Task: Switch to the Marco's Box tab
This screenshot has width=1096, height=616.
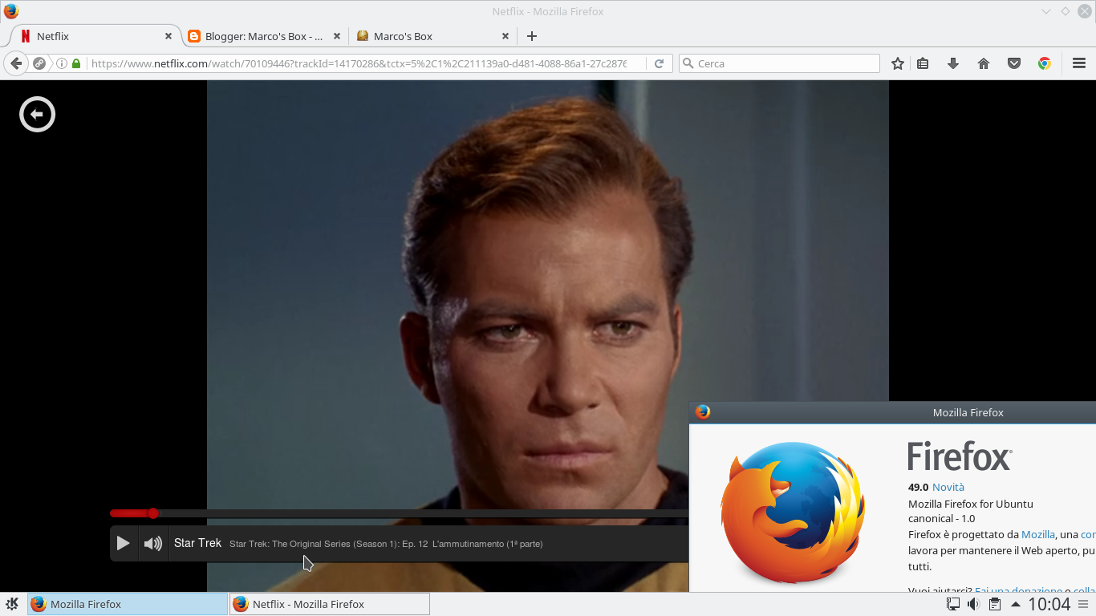Action: click(x=432, y=36)
